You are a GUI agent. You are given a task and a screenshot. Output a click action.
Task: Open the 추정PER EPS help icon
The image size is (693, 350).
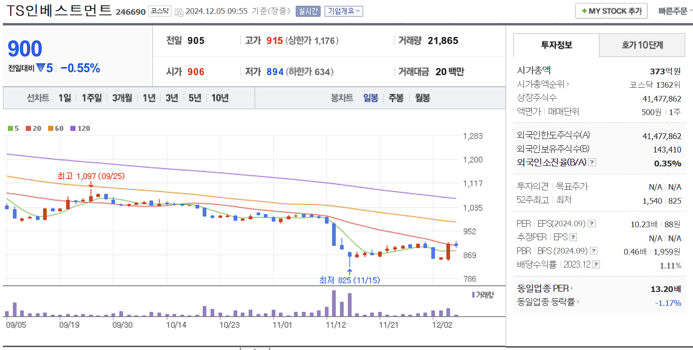point(573,237)
